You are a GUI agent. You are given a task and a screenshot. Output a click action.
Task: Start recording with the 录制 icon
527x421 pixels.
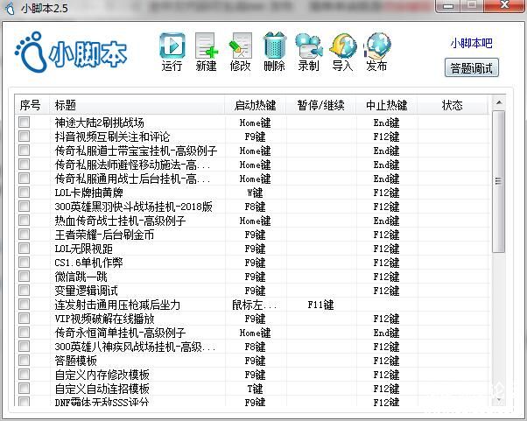click(309, 46)
